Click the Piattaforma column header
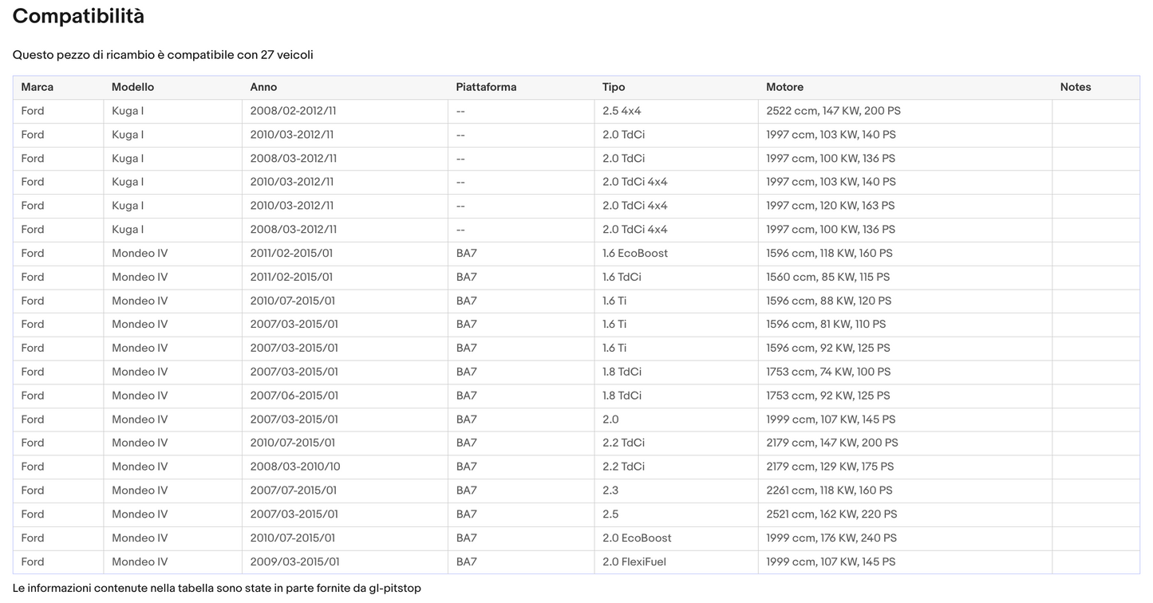The height and width of the screenshot is (603, 1153). tap(486, 87)
